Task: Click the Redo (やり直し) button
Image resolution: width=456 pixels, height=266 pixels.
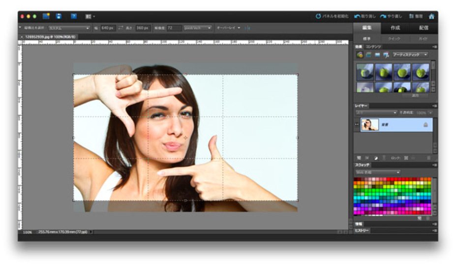Action: [391, 16]
